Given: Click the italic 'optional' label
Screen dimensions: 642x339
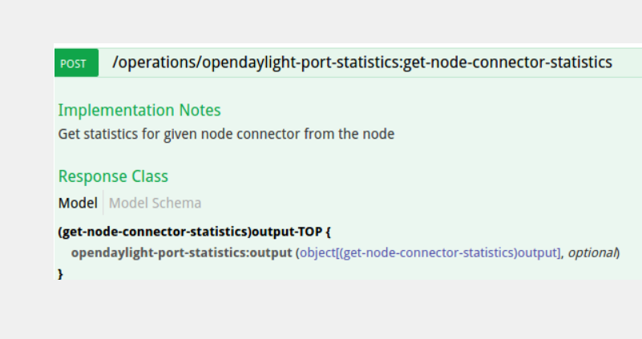Looking at the screenshot, I should click(592, 253).
